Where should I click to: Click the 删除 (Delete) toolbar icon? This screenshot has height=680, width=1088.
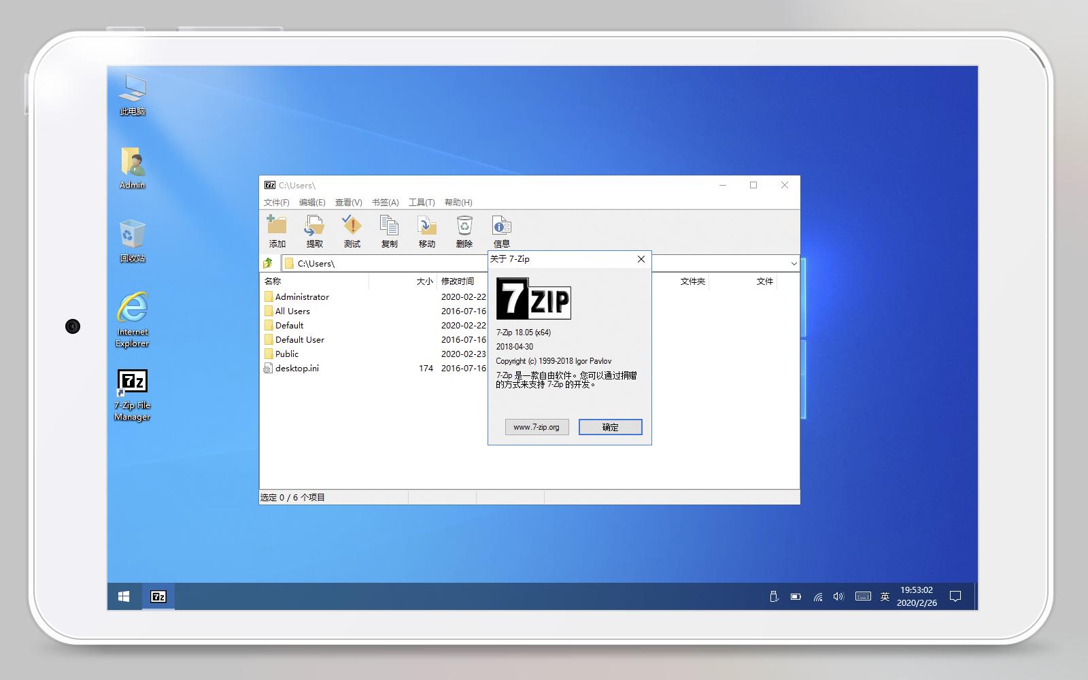click(x=464, y=231)
